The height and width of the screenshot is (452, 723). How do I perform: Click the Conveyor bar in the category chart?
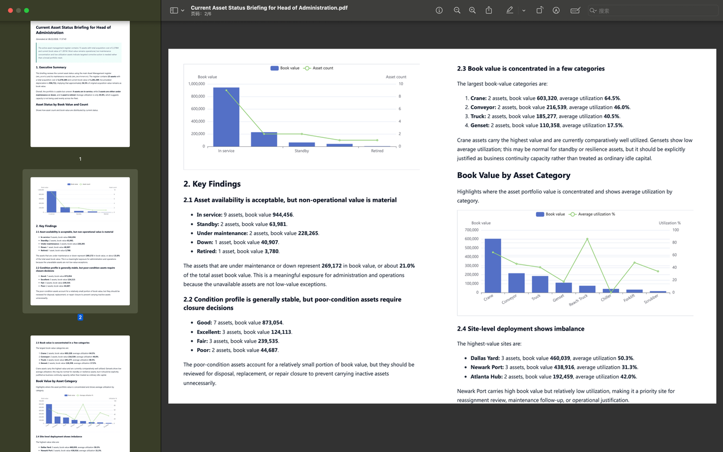tap(516, 283)
